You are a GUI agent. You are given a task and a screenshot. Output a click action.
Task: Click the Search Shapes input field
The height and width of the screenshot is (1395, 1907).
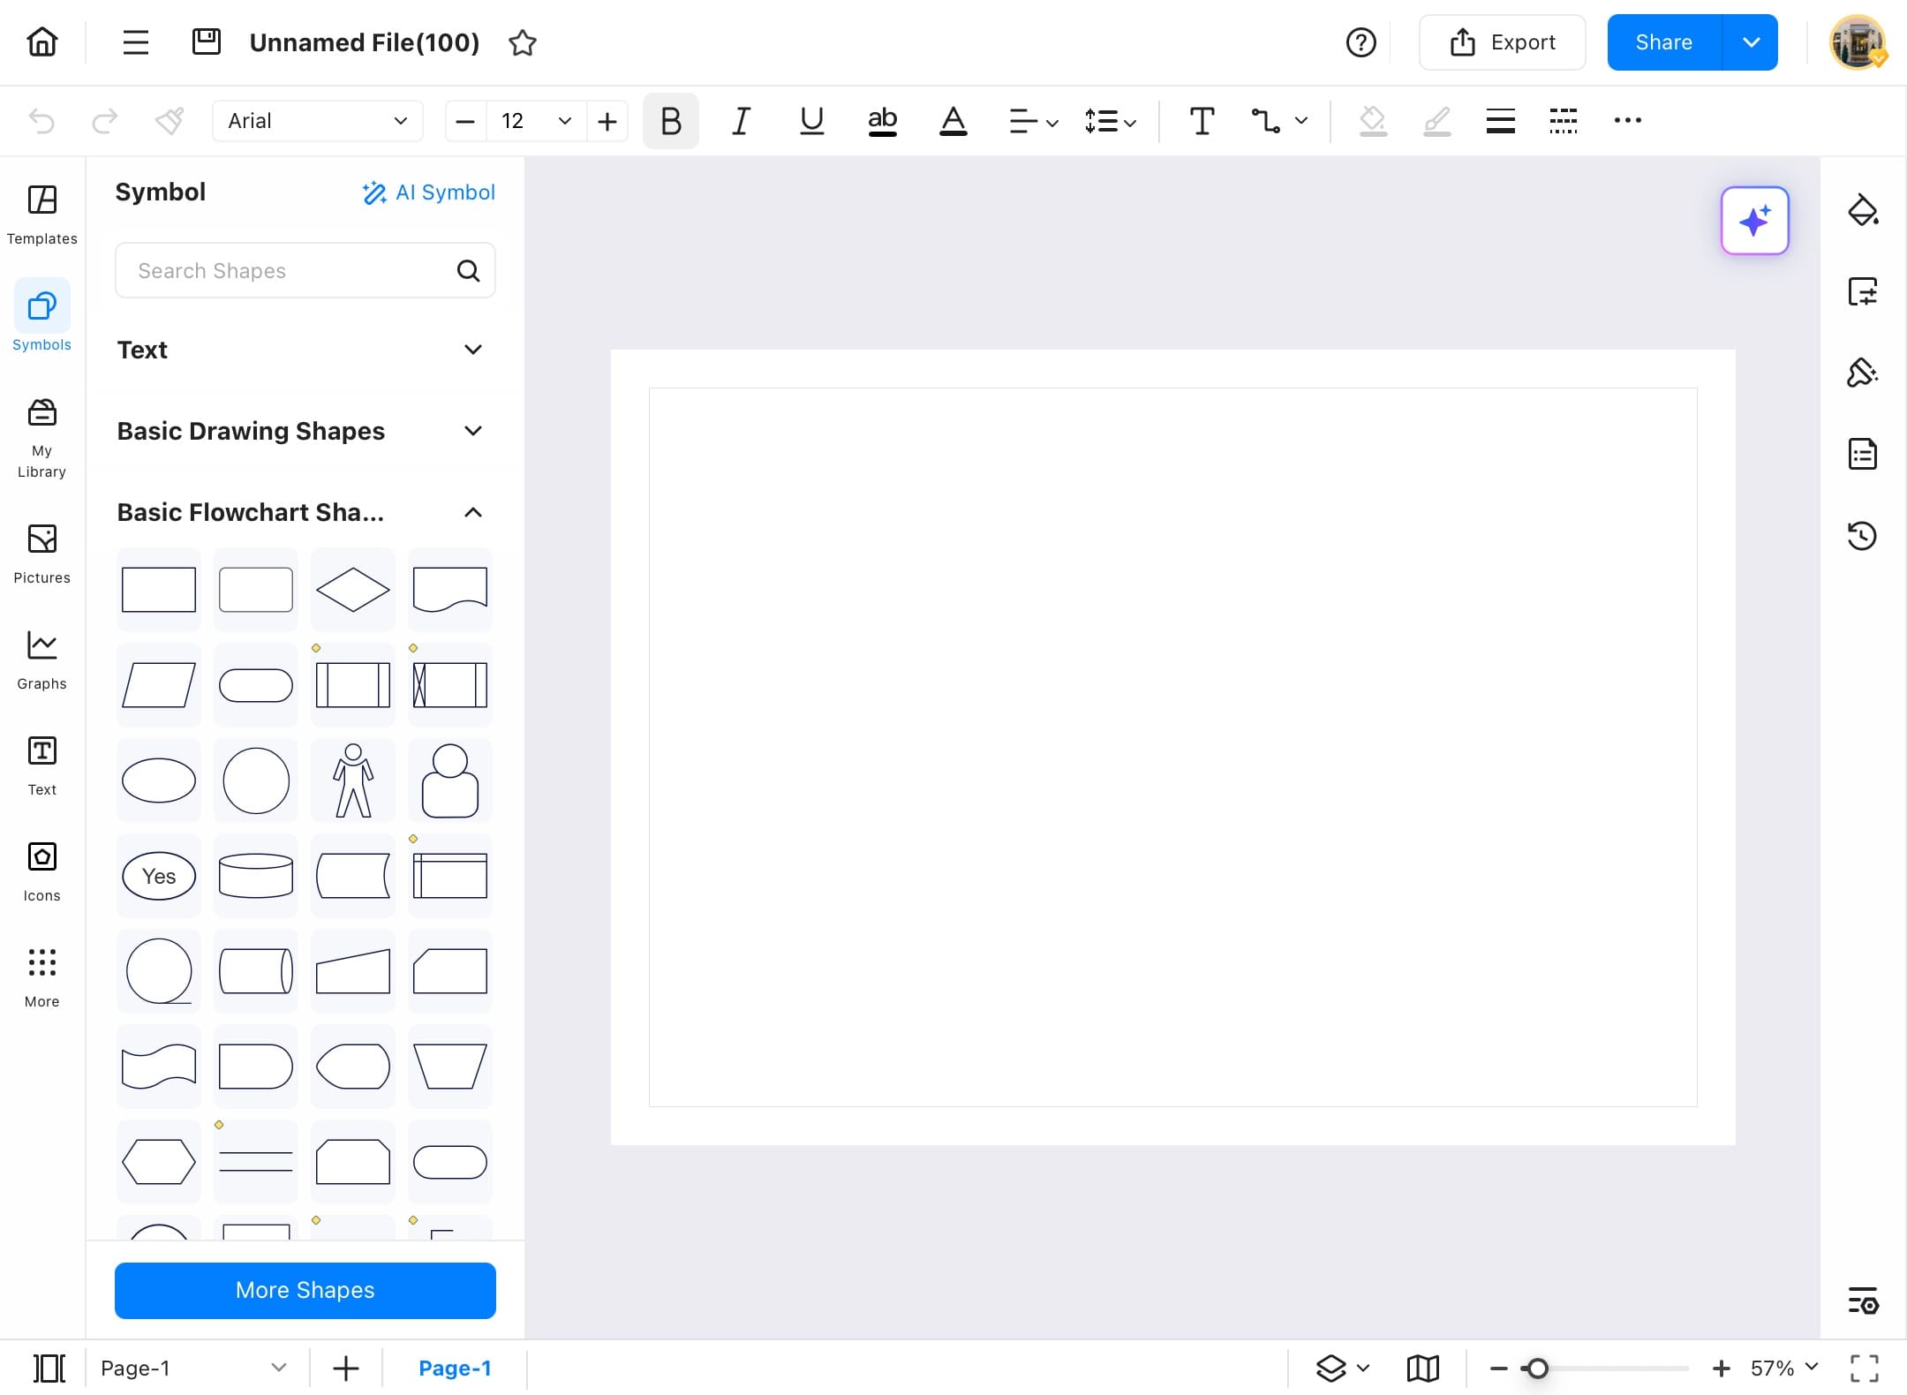pos(291,271)
